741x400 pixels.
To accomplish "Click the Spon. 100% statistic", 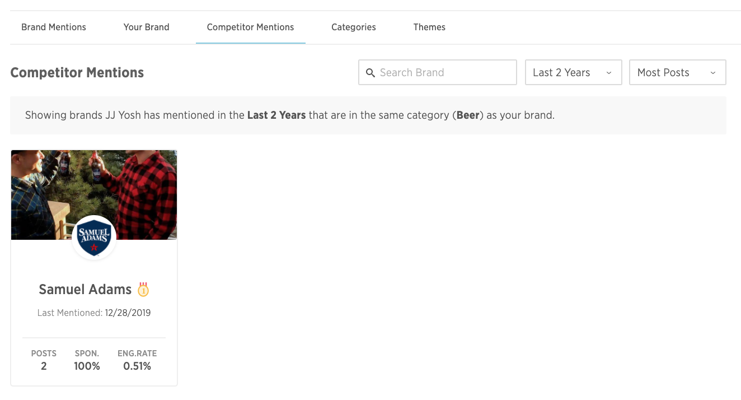I will (x=87, y=366).
